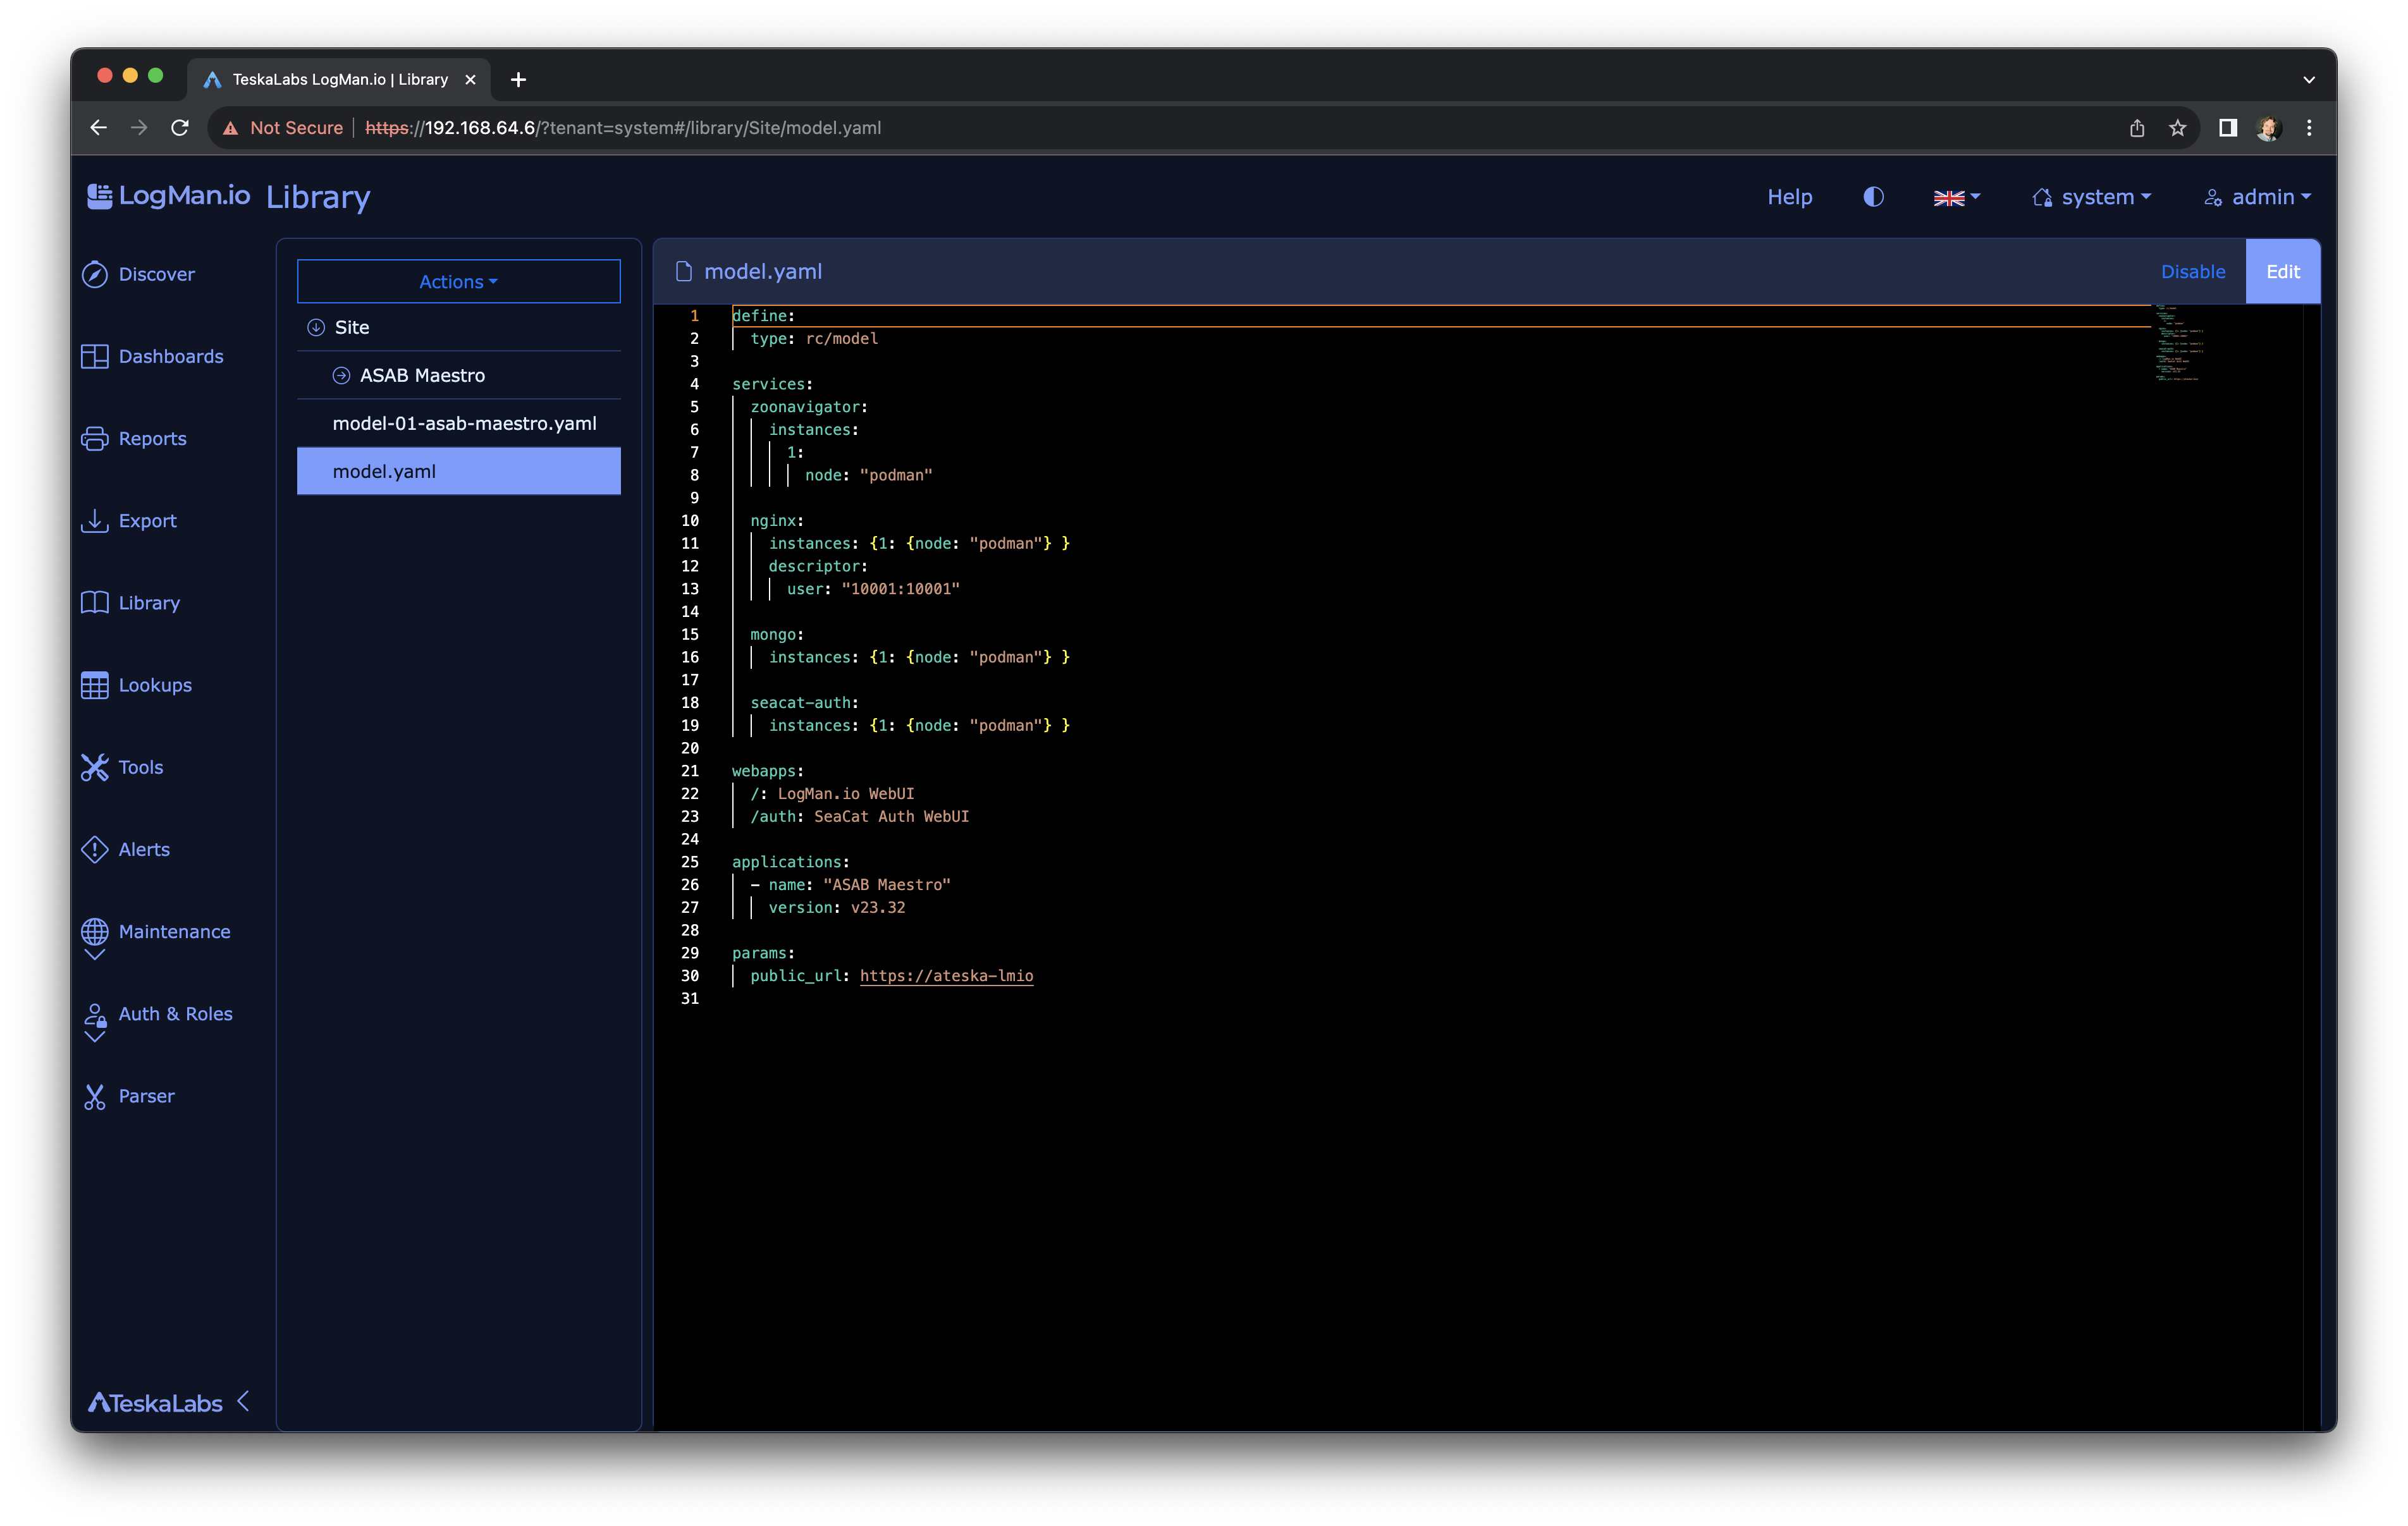Click the 'applications:' line
The height and width of the screenshot is (1526, 2408).
click(790, 862)
